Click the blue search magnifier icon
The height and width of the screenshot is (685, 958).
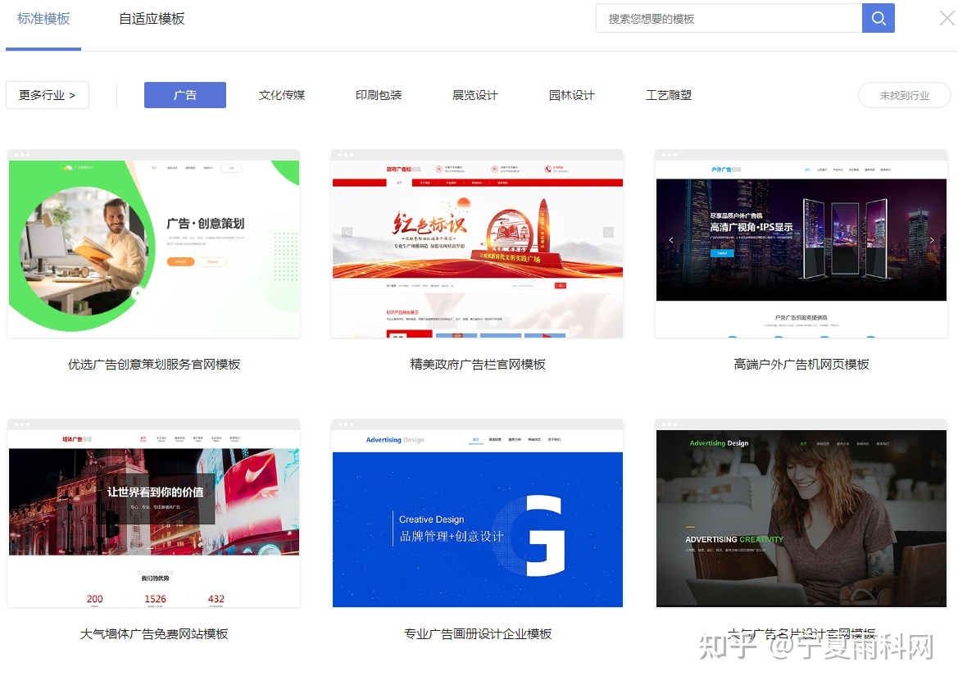pyautogui.click(x=878, y=17)
